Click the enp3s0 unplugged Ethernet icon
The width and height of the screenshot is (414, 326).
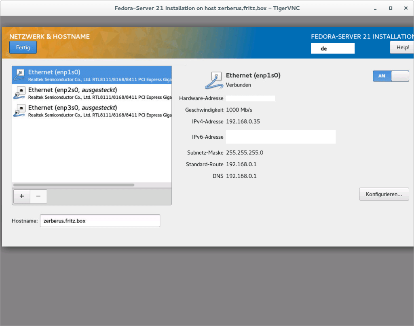pos(19,110)
